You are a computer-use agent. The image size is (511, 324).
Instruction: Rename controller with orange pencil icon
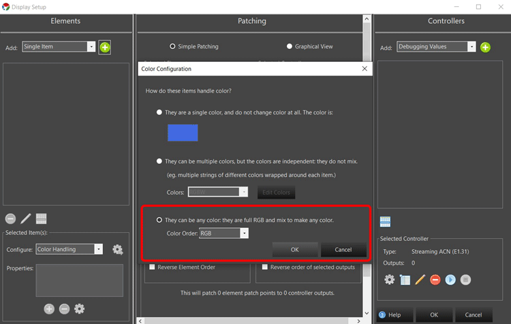[x=420, y=280]
